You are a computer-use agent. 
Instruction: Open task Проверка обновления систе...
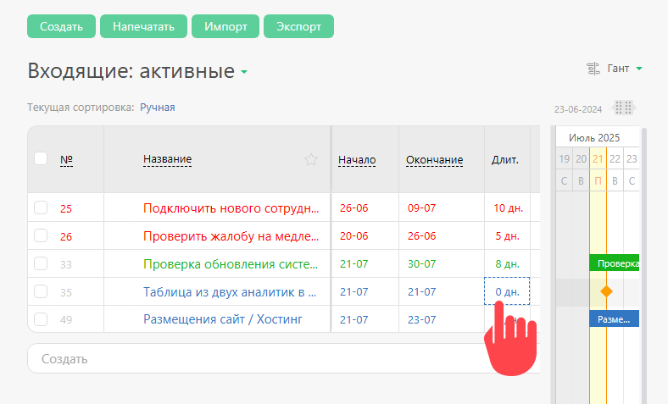(x=231, y=264)
